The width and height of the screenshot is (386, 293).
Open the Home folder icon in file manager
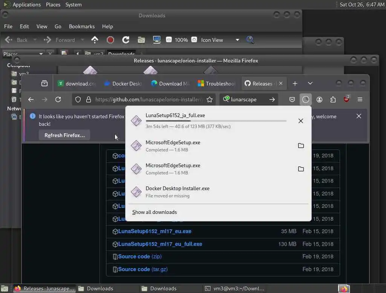coord(141,40)
